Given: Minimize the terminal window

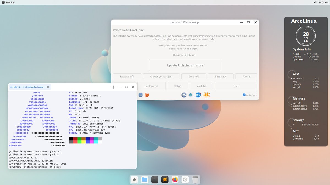Looking at the screenshot, I should [x=120, y=87].
